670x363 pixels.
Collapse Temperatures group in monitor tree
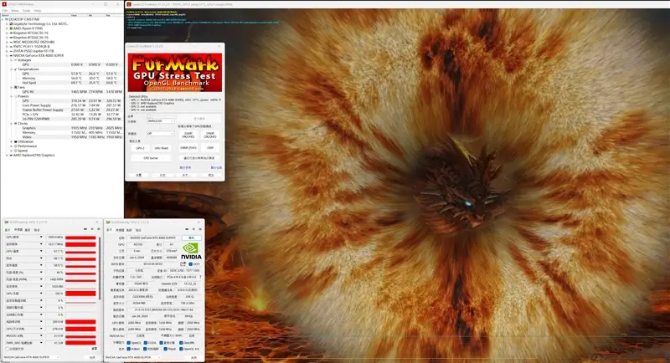click(11, 69)
